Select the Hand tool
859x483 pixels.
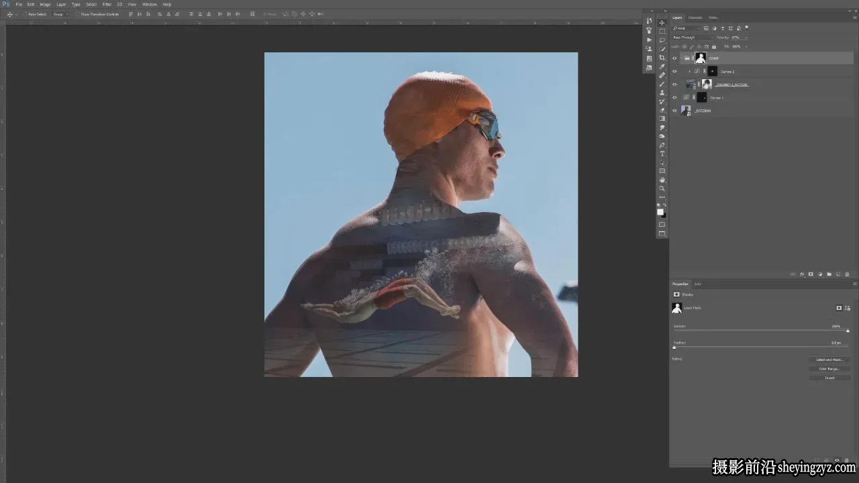[662, 180]
